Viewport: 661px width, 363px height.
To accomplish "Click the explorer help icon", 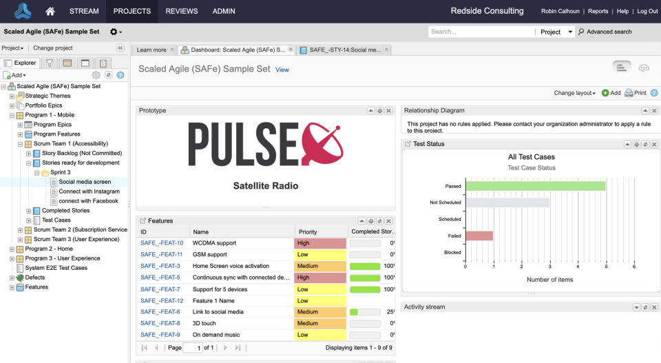I will coord(120,75).
